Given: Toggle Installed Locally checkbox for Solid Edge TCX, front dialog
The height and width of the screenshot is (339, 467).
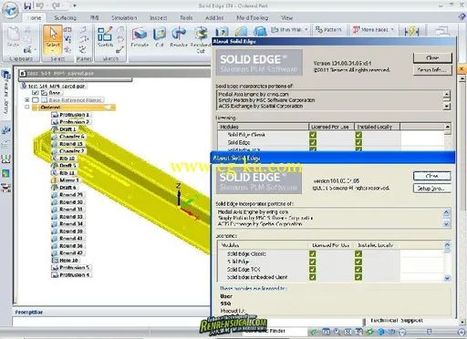Looking at the screenshot, I should [x=358, y=269].
